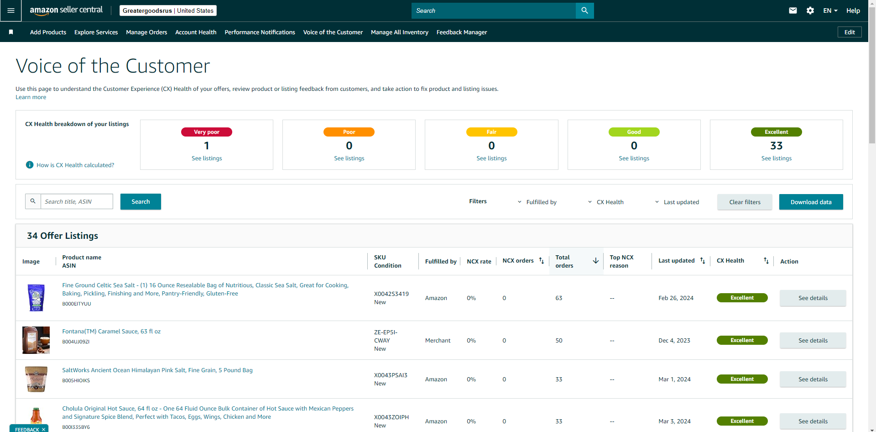Image resolution: width=876 pixels, height=432 pixels.
Task: Click the bookmark icon in navigation bar
Action: click(11, 32)
